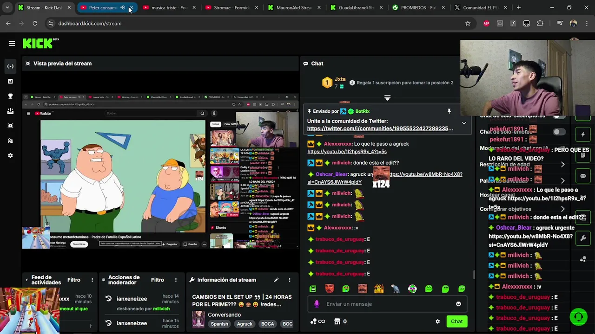The image size is (595, 334).
Task: Open Alexxxnxxx's youtu.be link in chat
Action: 347,152
